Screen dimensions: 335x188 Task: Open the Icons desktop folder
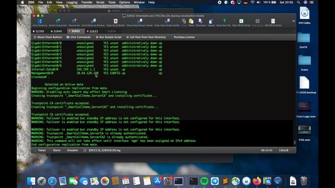305,63
